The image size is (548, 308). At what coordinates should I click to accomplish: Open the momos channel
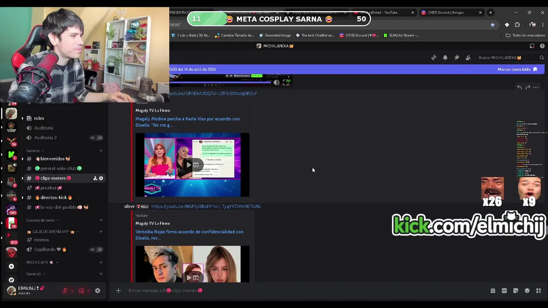[64, 240]
